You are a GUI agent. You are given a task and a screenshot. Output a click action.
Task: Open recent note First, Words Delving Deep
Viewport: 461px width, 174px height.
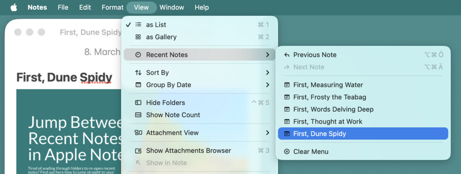pos(363,109)
